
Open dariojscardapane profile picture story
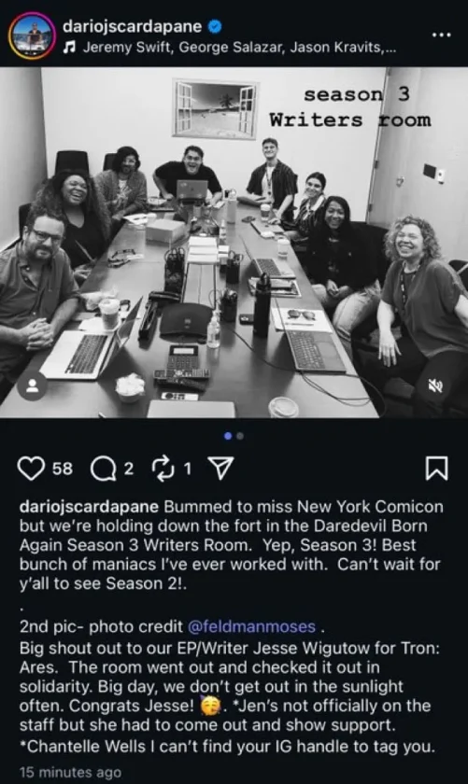click(x=32, y=35)
